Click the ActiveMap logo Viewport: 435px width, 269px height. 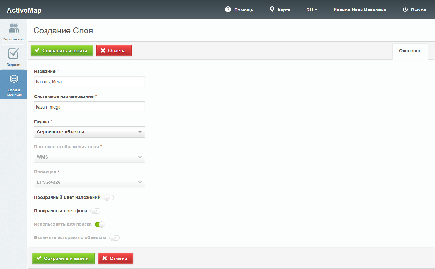[x=24, y=10]
